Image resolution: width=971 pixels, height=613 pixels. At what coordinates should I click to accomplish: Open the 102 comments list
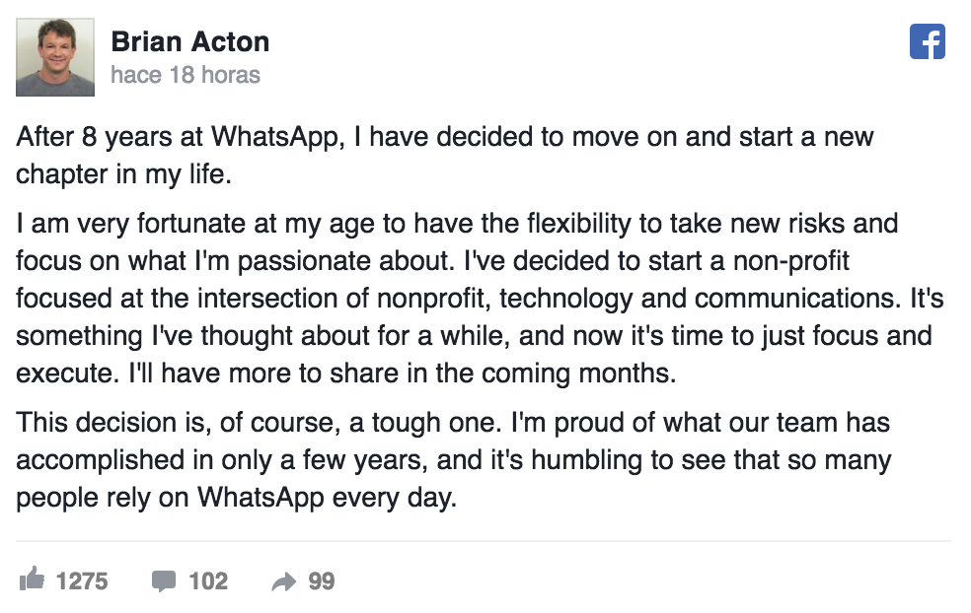(x=209, y=581)
